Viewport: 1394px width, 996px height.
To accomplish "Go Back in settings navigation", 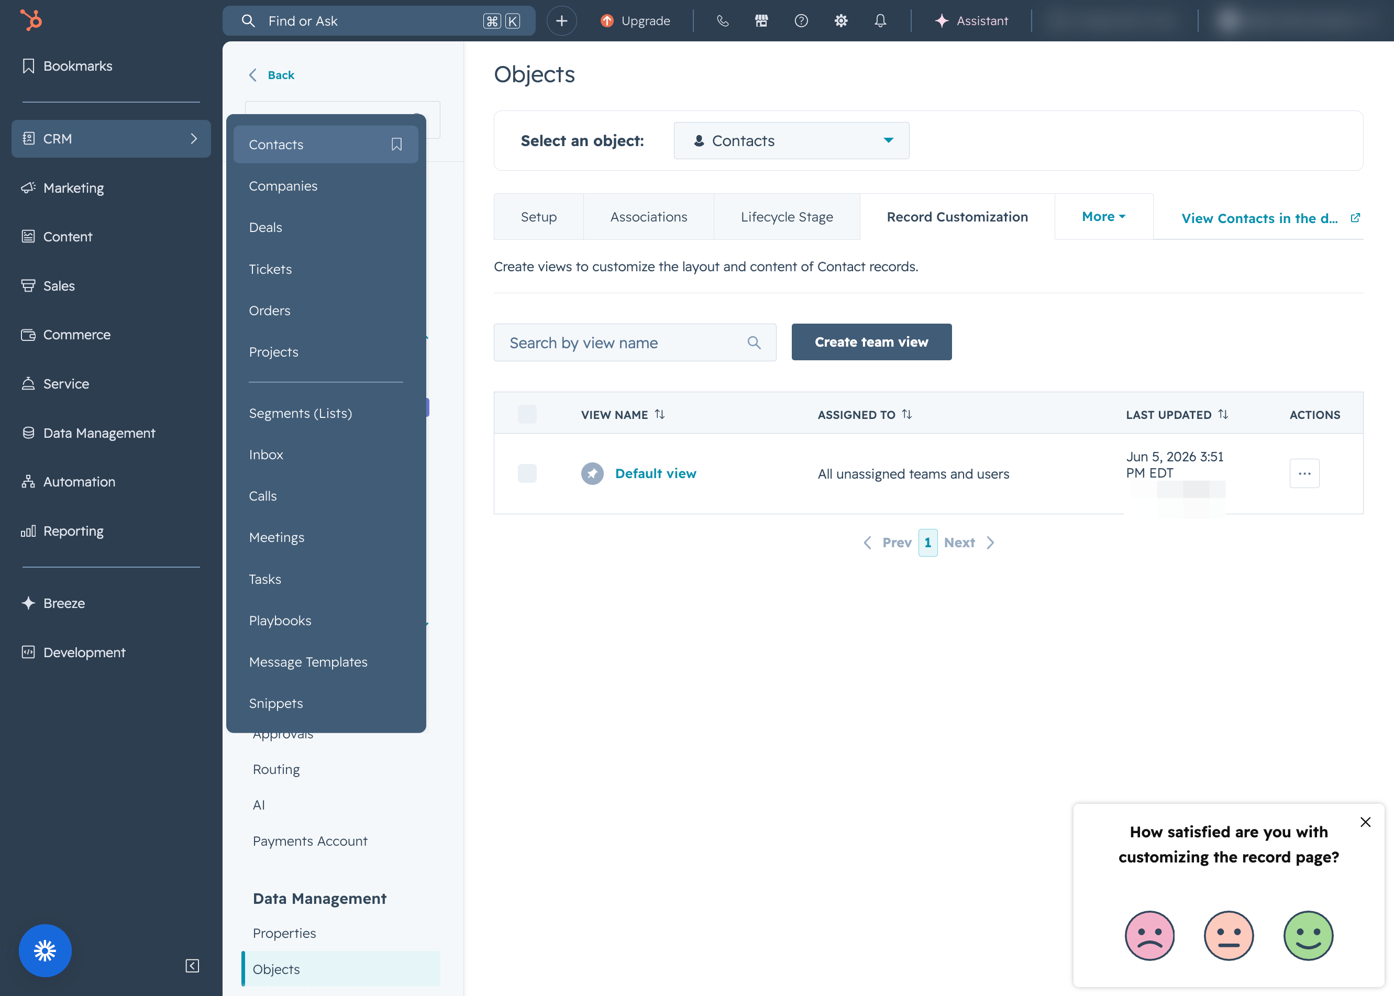I will tap(272, 75).
